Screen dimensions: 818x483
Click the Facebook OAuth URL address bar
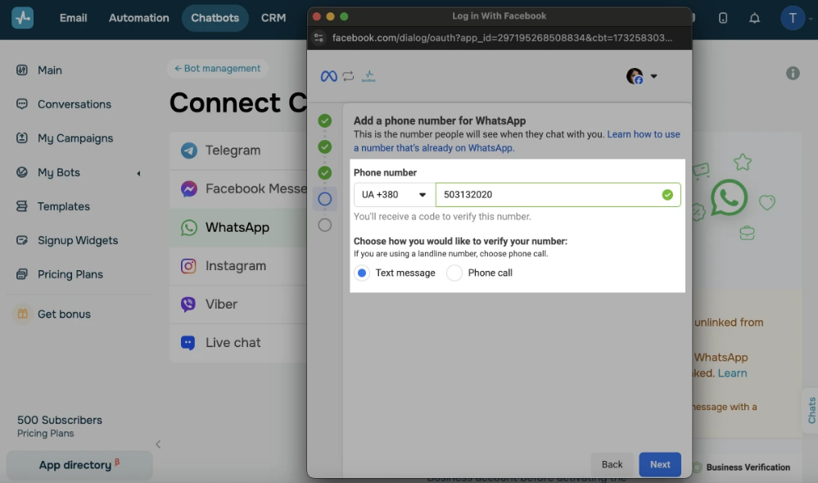pos(502,38)
